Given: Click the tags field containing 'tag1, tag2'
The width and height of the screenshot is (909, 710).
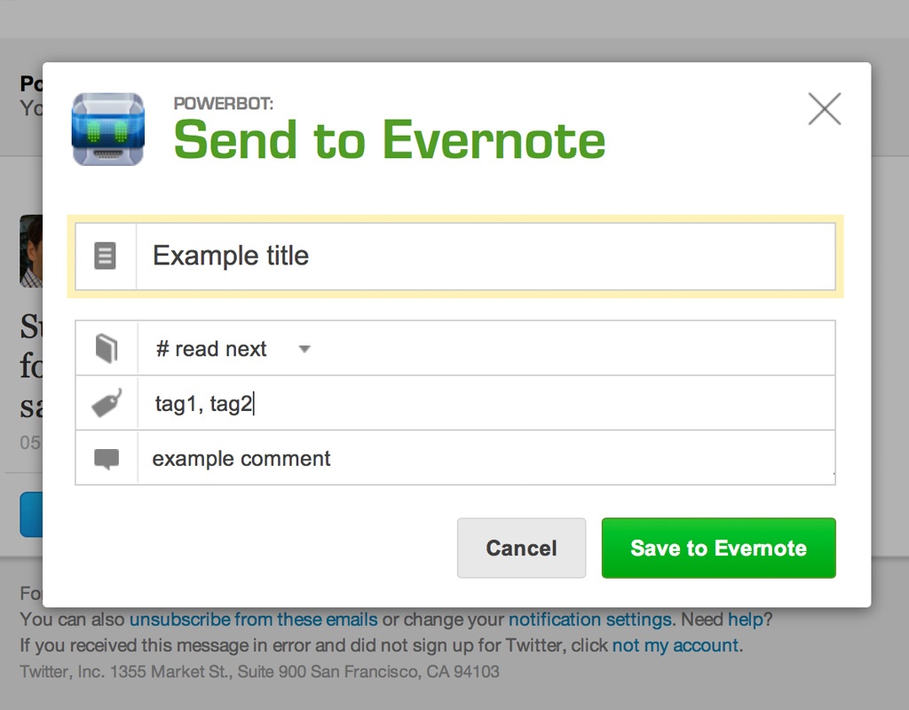Looking at the screenshot, I should point(486,403).
